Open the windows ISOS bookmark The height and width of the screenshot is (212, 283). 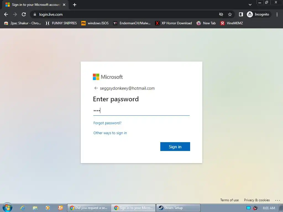(95, 23)
